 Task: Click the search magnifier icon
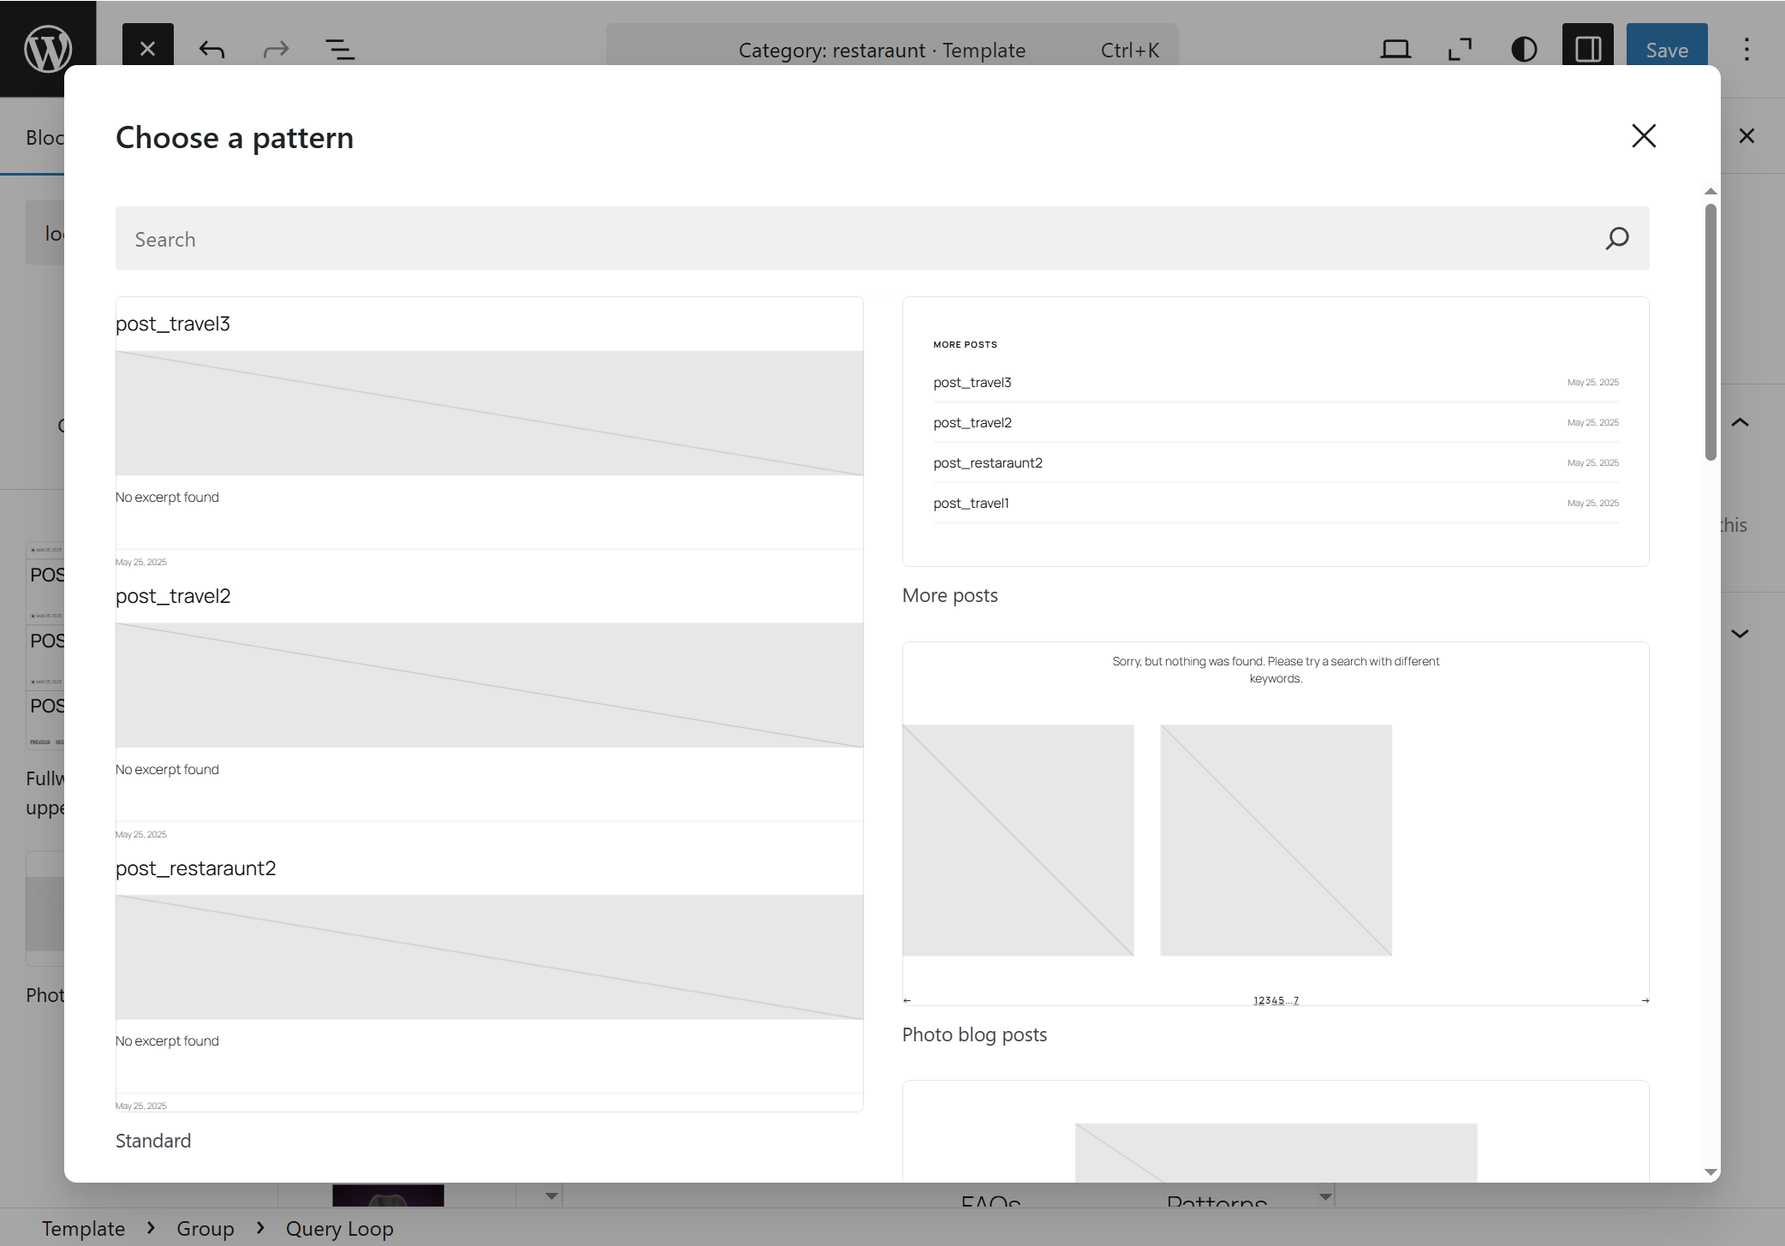pyautogui.click(x=1616, y=238)
